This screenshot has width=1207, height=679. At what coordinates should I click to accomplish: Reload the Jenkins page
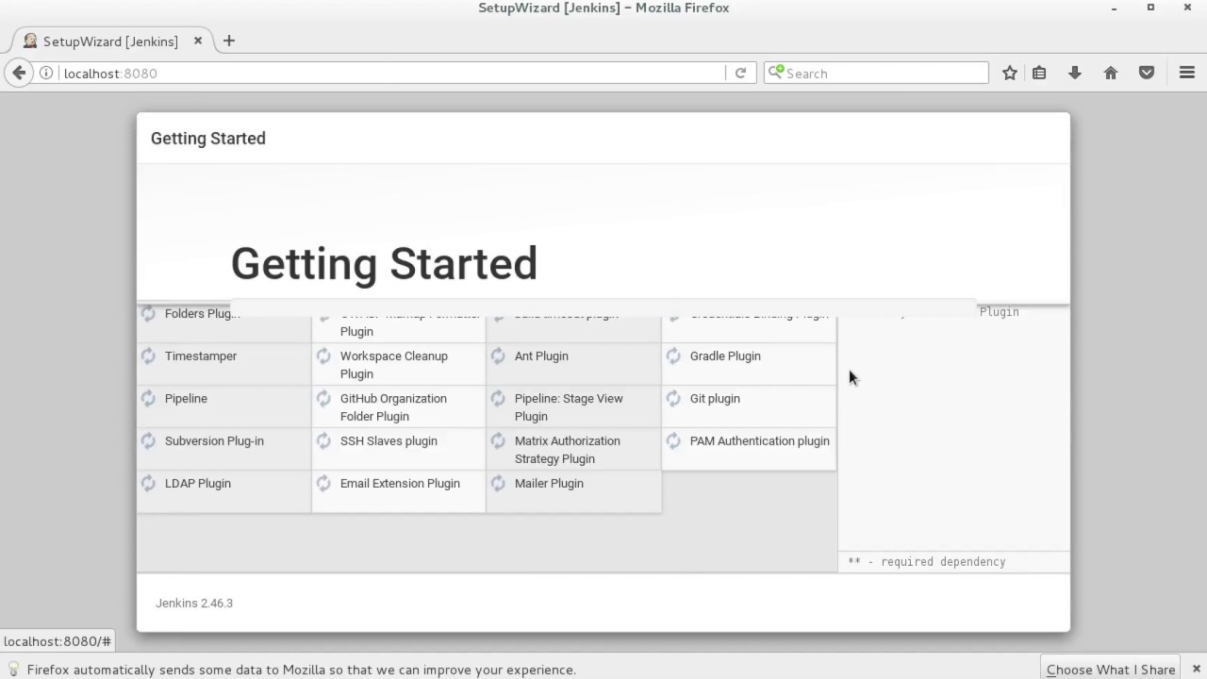pyautogui.click(x=740, y=73)
